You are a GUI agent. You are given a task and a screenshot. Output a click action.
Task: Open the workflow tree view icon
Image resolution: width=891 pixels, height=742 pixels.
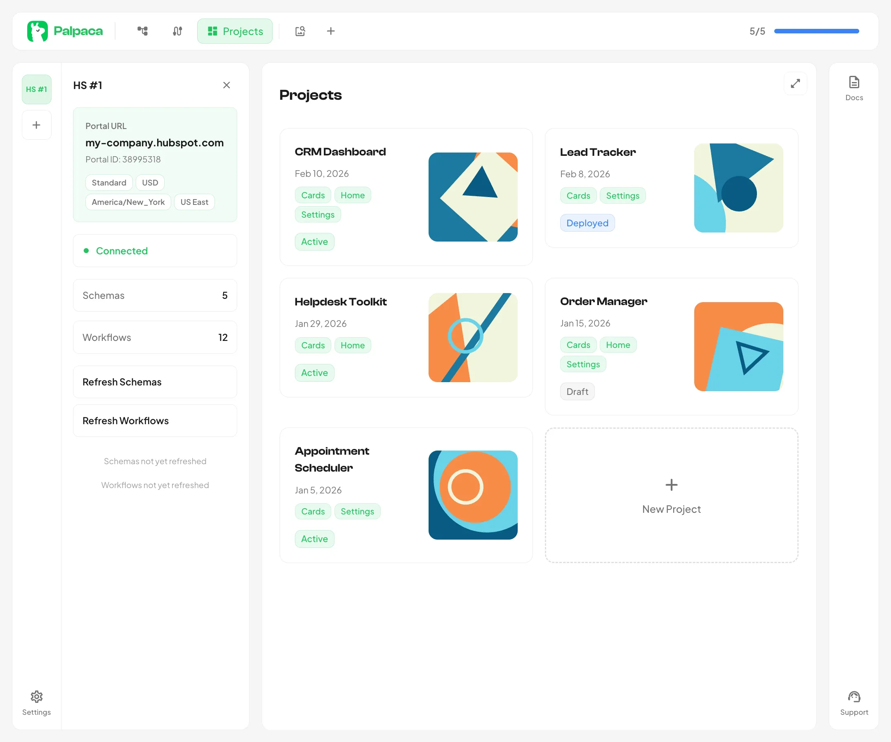[x=143, y=31]
